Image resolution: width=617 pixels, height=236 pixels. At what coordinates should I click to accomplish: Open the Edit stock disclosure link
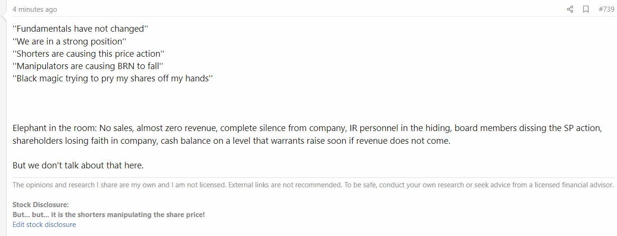[44, 225]
